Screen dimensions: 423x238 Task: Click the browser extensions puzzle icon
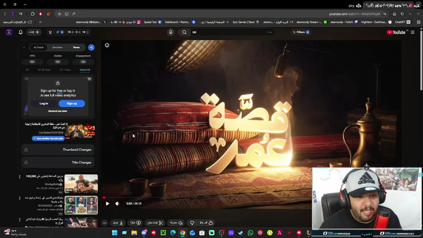(x=32, y=14)
